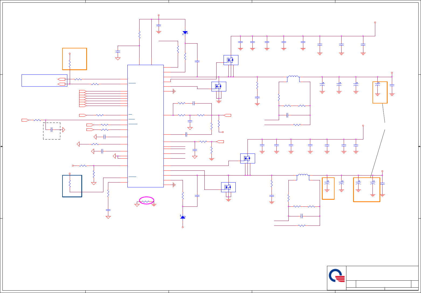This screenshot has height=293, width=421.
Task: Click the left-edge sheet border arrow marker
Action: (x=2, y=146)
